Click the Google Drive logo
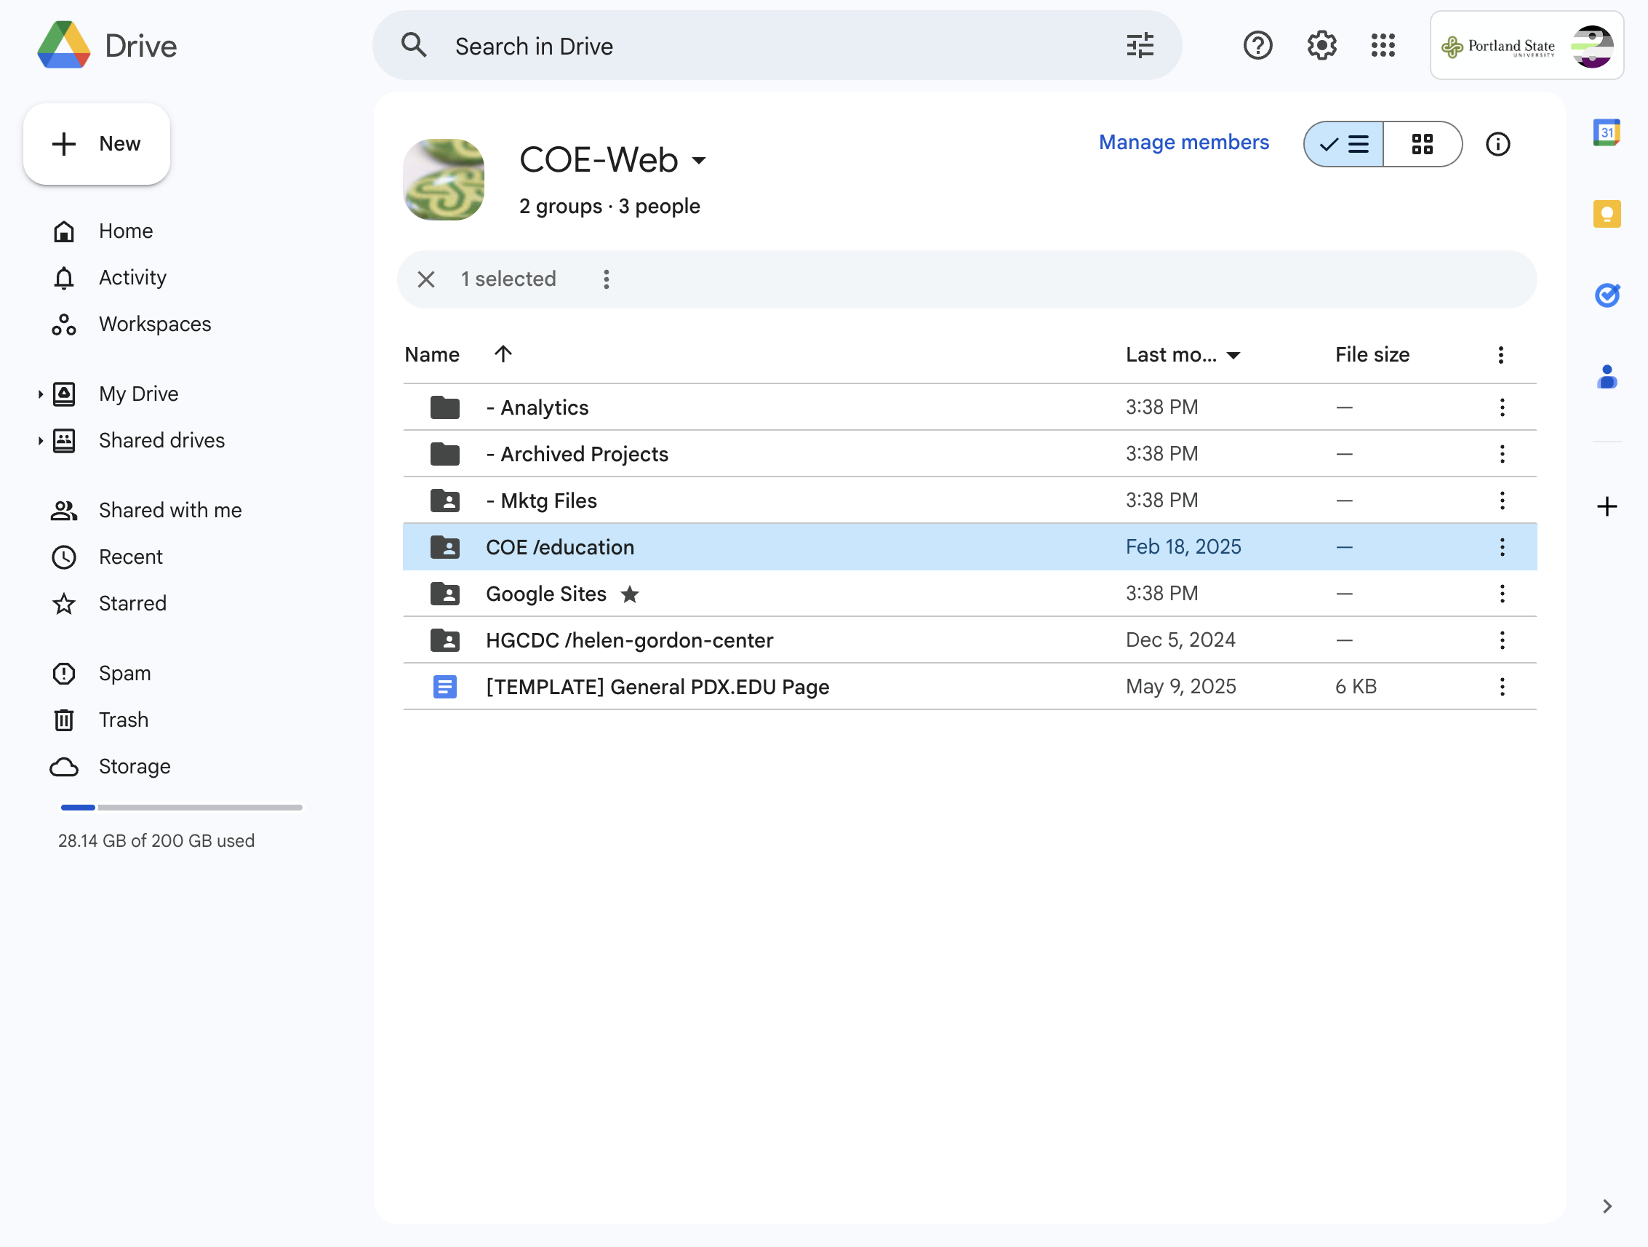Viewport: 1648px width, 1247px height. tap(64, 45)
